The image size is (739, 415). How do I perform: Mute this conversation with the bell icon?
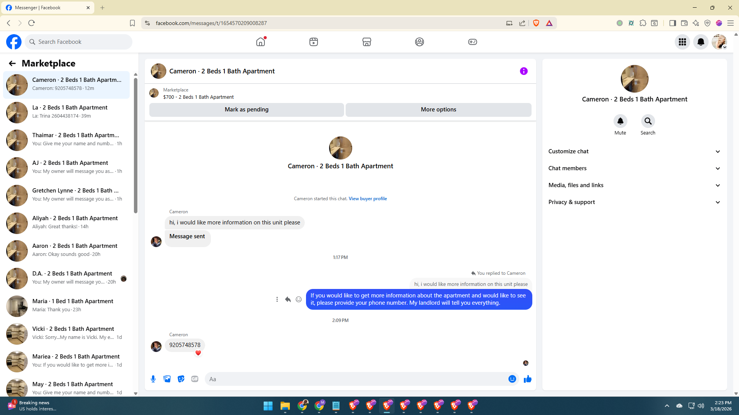[x=620, y=121]
